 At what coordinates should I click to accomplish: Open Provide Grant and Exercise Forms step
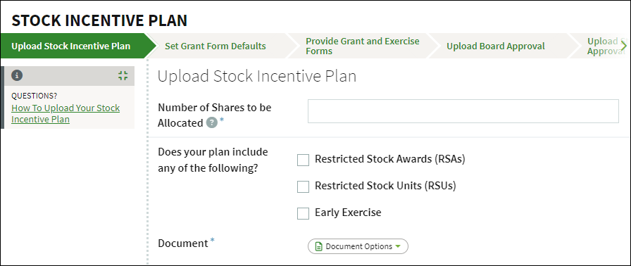(x=363, y=46)
